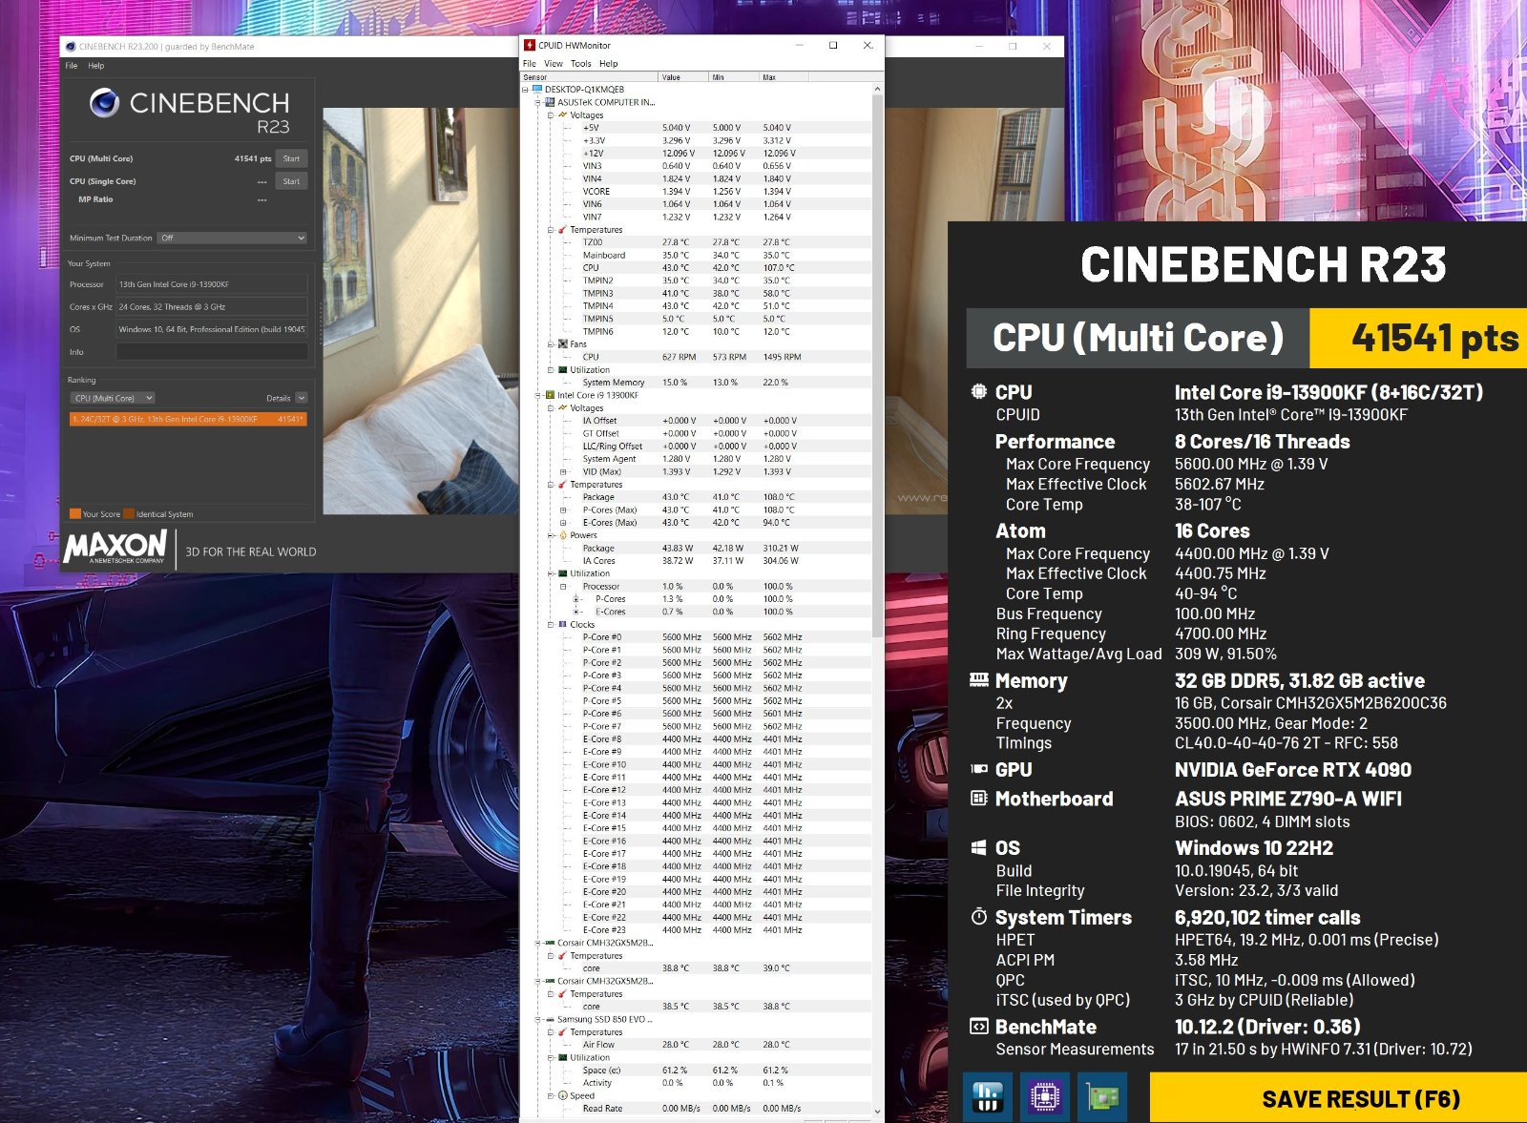Viewport: 1527px width, 1123px height.
Task: Toggle the ranking Details arrow button
Action: tap(302, 398)
